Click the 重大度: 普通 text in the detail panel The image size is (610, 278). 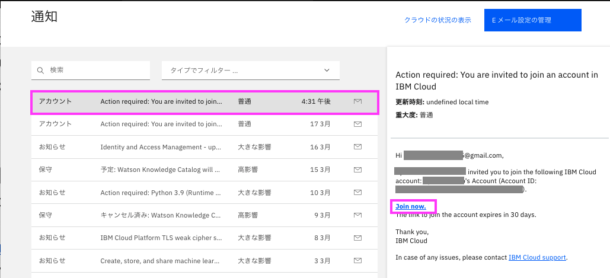click(x=414, y=115)
